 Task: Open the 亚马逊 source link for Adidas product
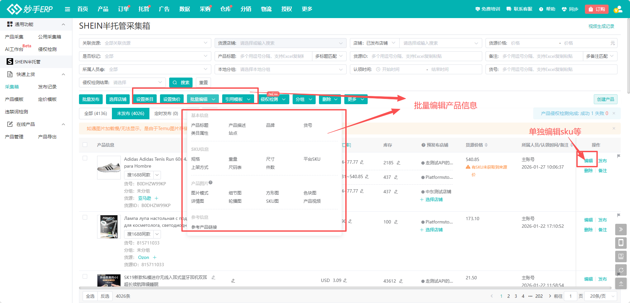(144, 198)
